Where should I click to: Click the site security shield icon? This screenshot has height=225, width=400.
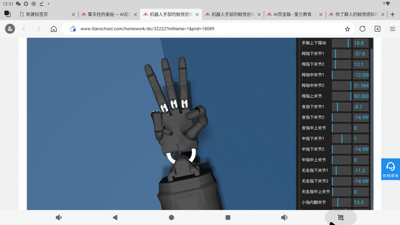click(73, 29)
